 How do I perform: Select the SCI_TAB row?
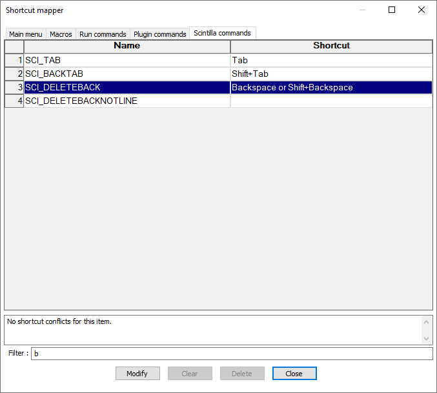[127, 60]
